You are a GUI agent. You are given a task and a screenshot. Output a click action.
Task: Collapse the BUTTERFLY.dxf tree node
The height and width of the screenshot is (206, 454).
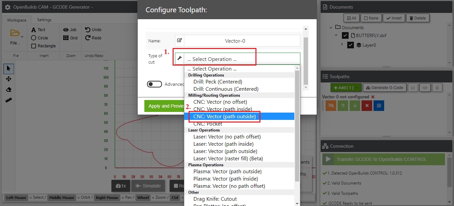(x=336, y=35)
